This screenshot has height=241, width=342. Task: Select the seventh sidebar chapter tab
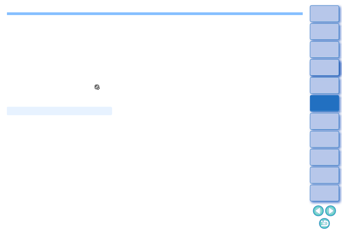tap(324, 121)
